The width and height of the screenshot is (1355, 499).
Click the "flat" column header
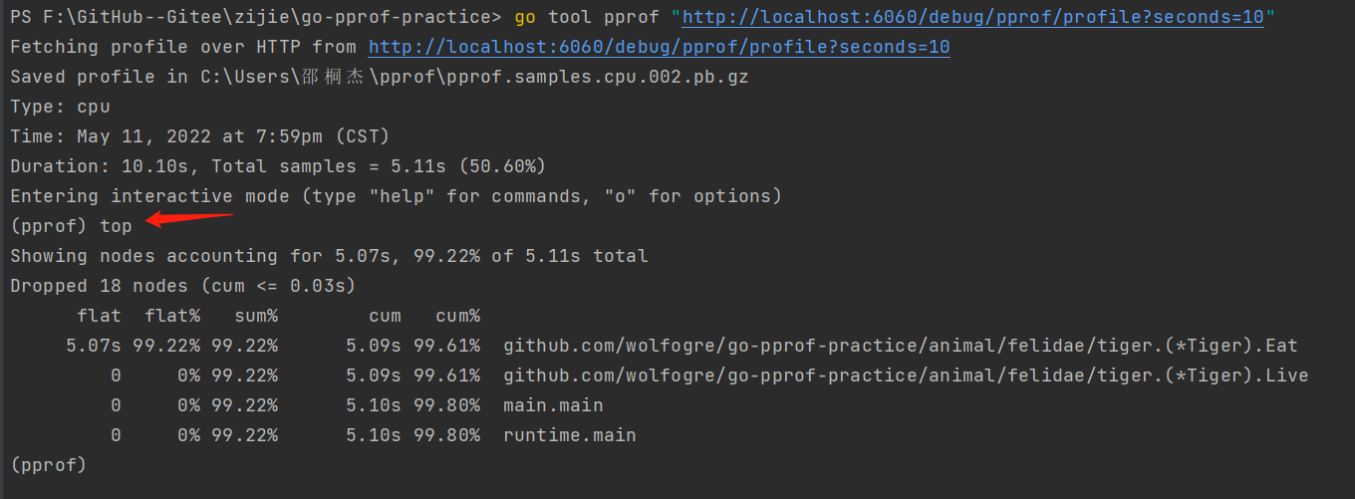[x=99, y=316]
